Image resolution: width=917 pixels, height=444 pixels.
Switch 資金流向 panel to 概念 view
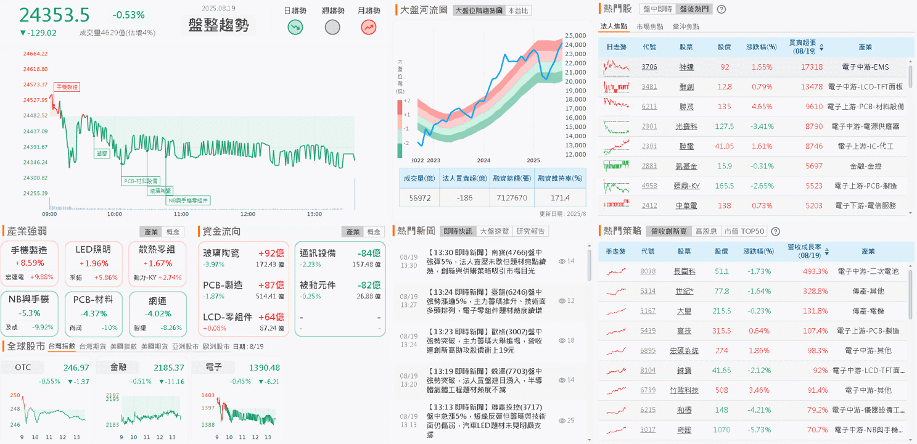click(374, 232)
